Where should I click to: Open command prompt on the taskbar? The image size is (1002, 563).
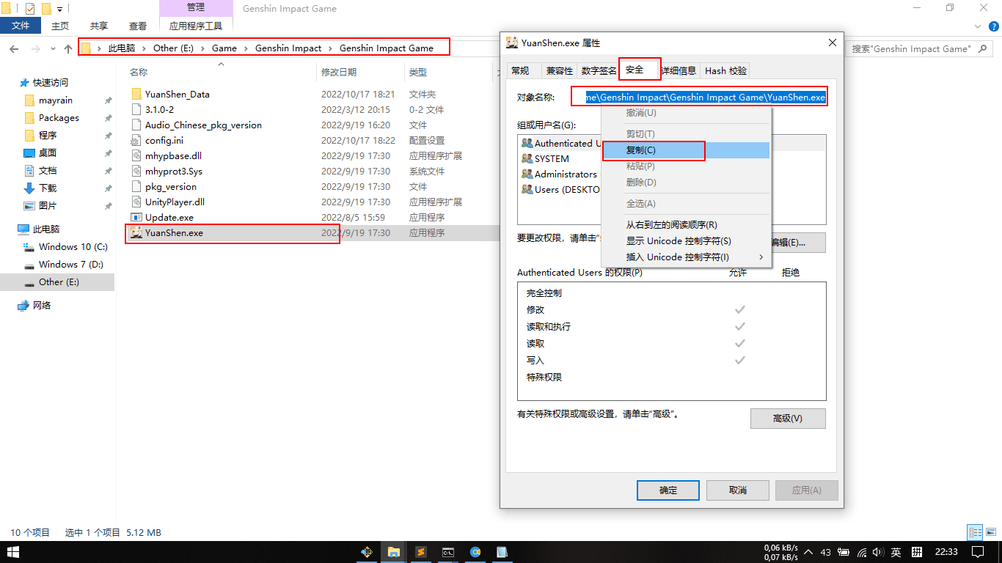tap(448, 552)
